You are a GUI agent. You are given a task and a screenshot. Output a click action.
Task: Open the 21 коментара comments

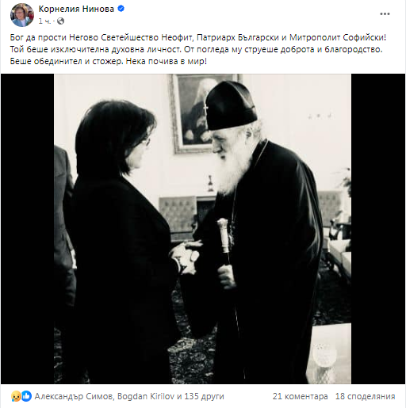(x=300, y=396)
